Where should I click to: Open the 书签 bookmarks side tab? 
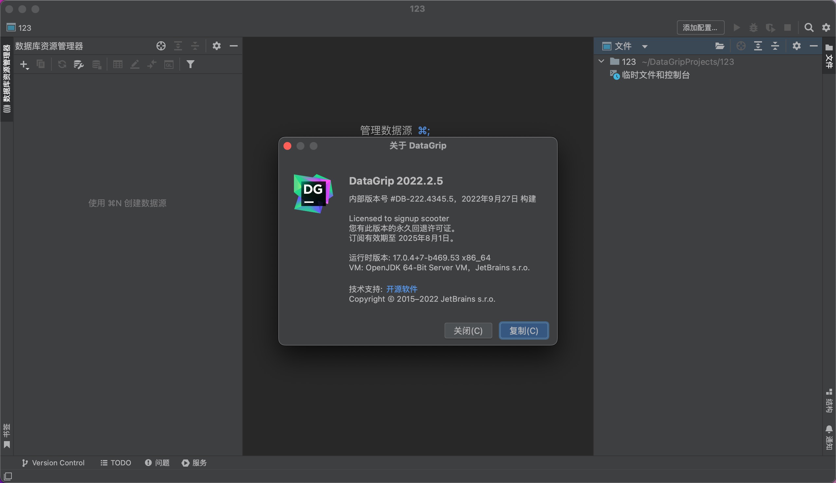7,436
